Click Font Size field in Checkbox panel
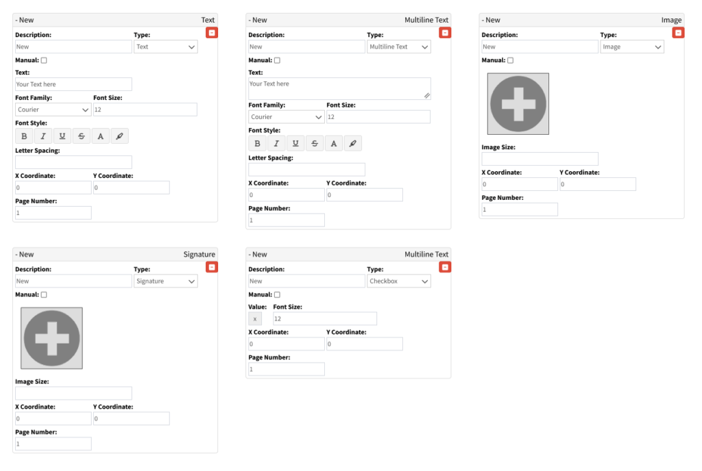Viewport: 702px width, 471px height. (325, 319)
